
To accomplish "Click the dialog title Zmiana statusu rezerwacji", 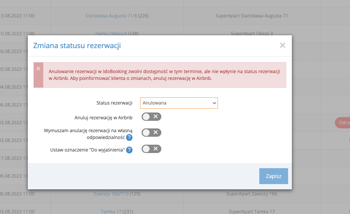I will (x=77, y=46).
